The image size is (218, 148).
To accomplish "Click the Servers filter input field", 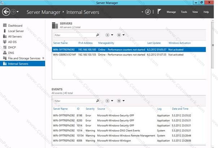I will click(x=75, y=35).
